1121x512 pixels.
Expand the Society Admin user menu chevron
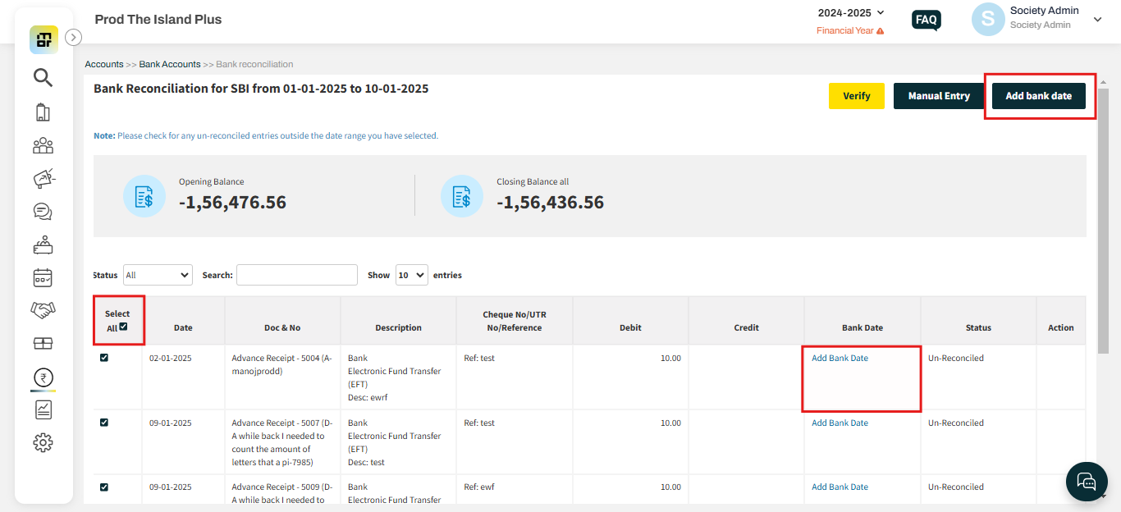1098,20
